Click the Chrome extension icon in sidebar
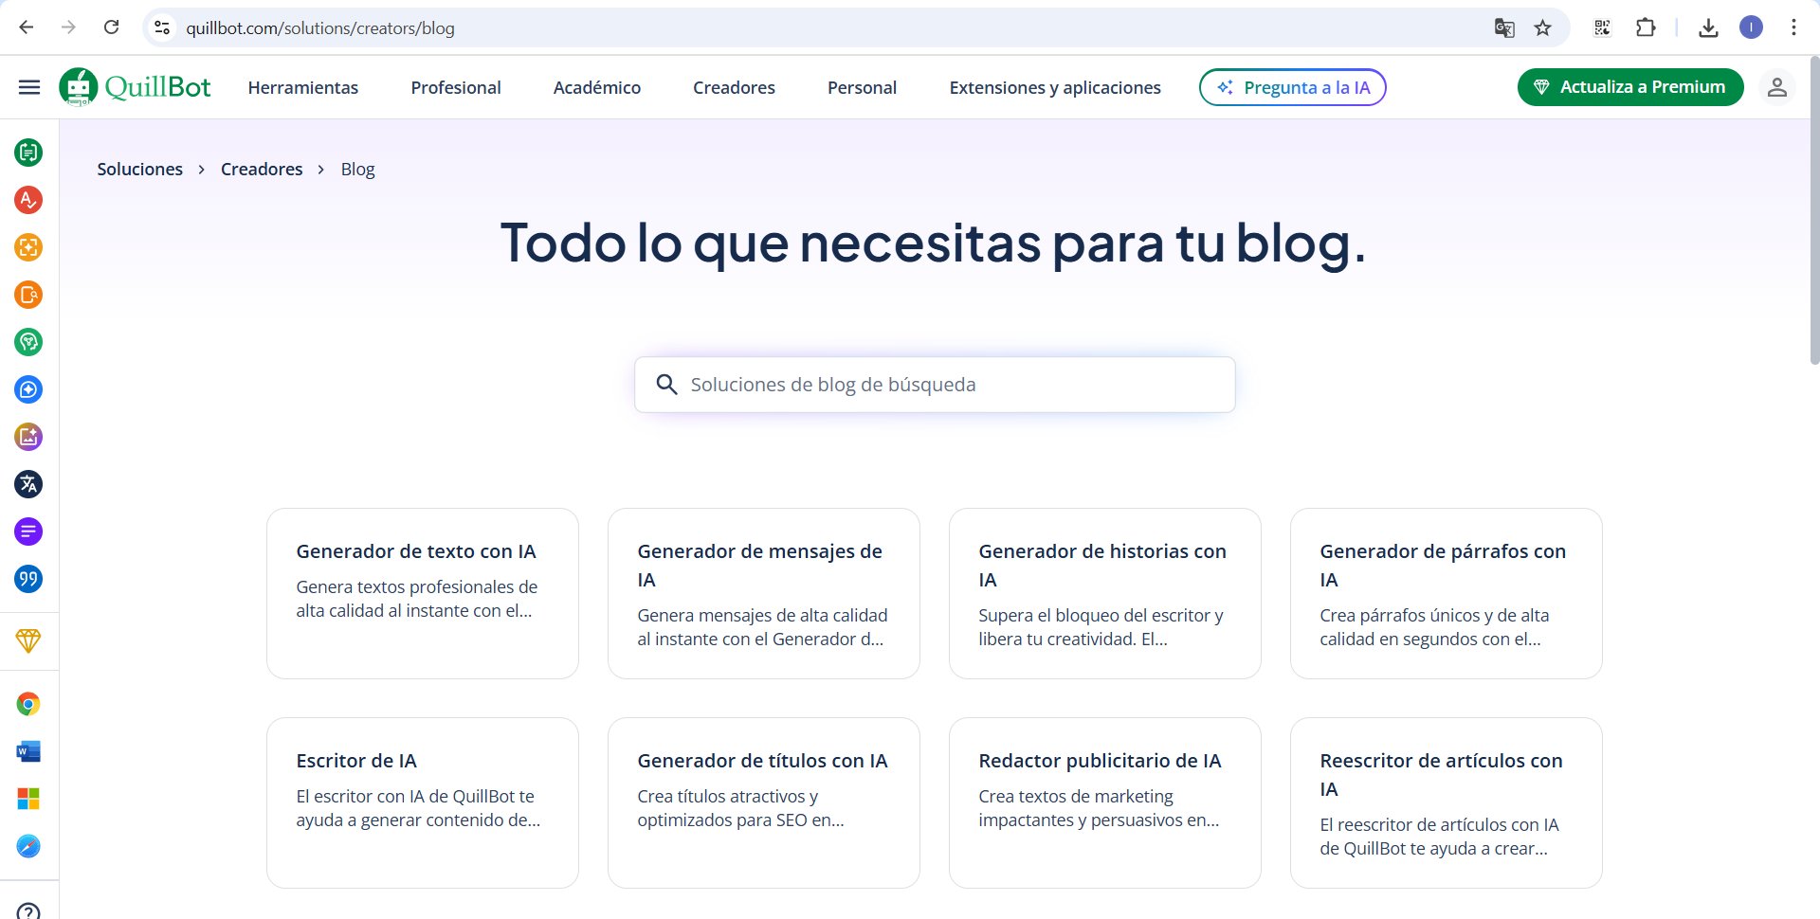This screenshot has height=919, width=1820. pyautogui.click(x=28, y=704)
